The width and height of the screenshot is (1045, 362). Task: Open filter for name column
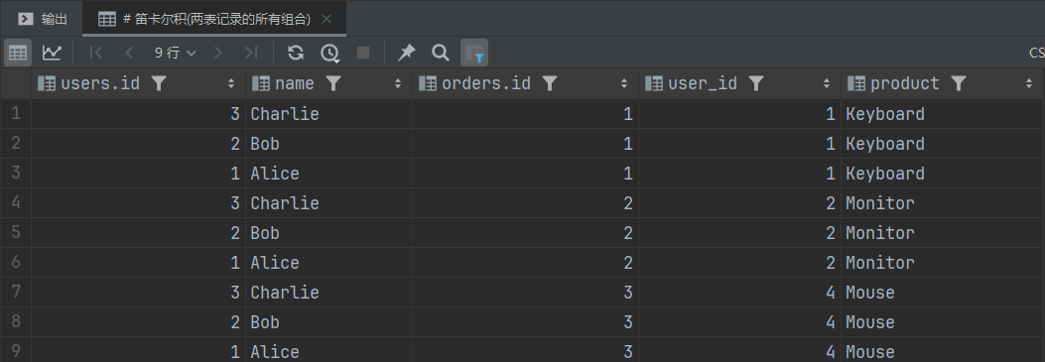pyautogui.click(x=333, y=83)
